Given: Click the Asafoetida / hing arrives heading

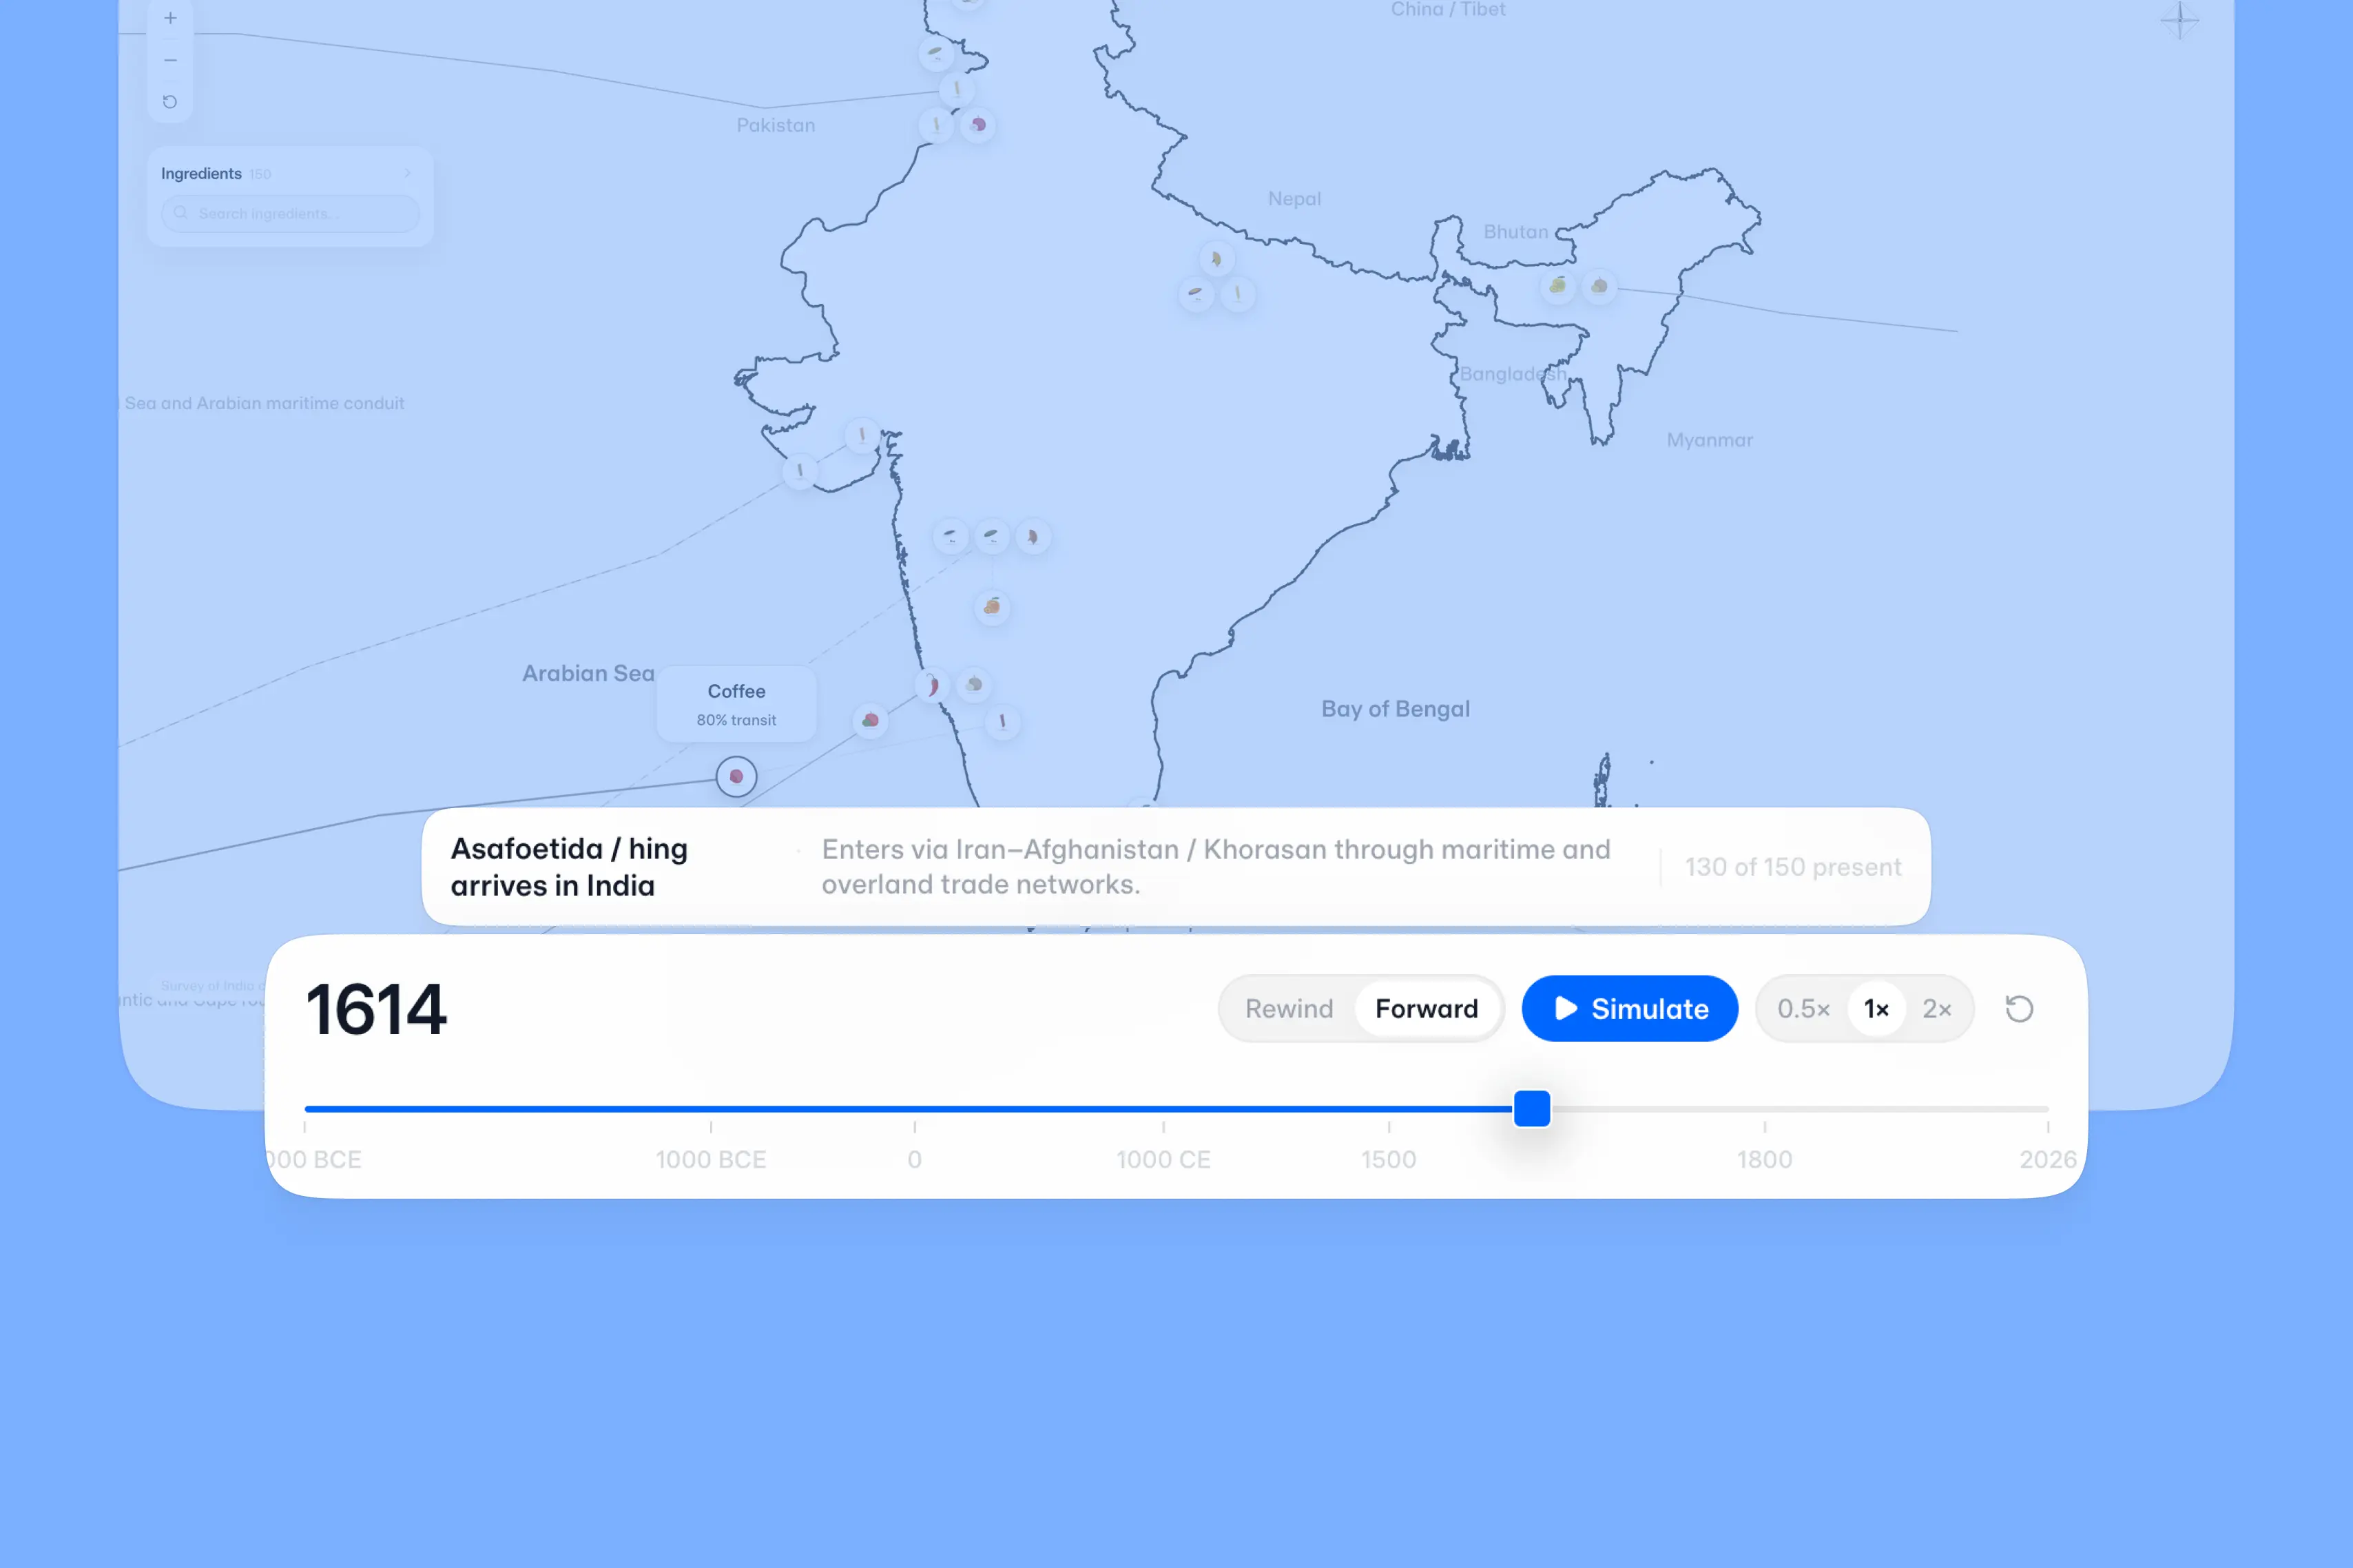Looking at the screenshot, I should click(x=568, y=867).
